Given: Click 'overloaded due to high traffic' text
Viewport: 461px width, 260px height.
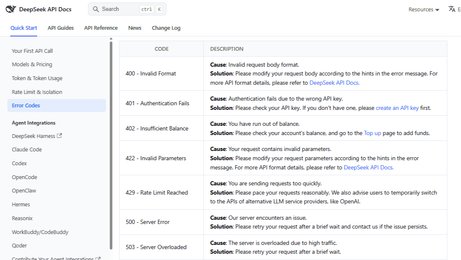Looking at the screenshot, I should click(299, 243).
